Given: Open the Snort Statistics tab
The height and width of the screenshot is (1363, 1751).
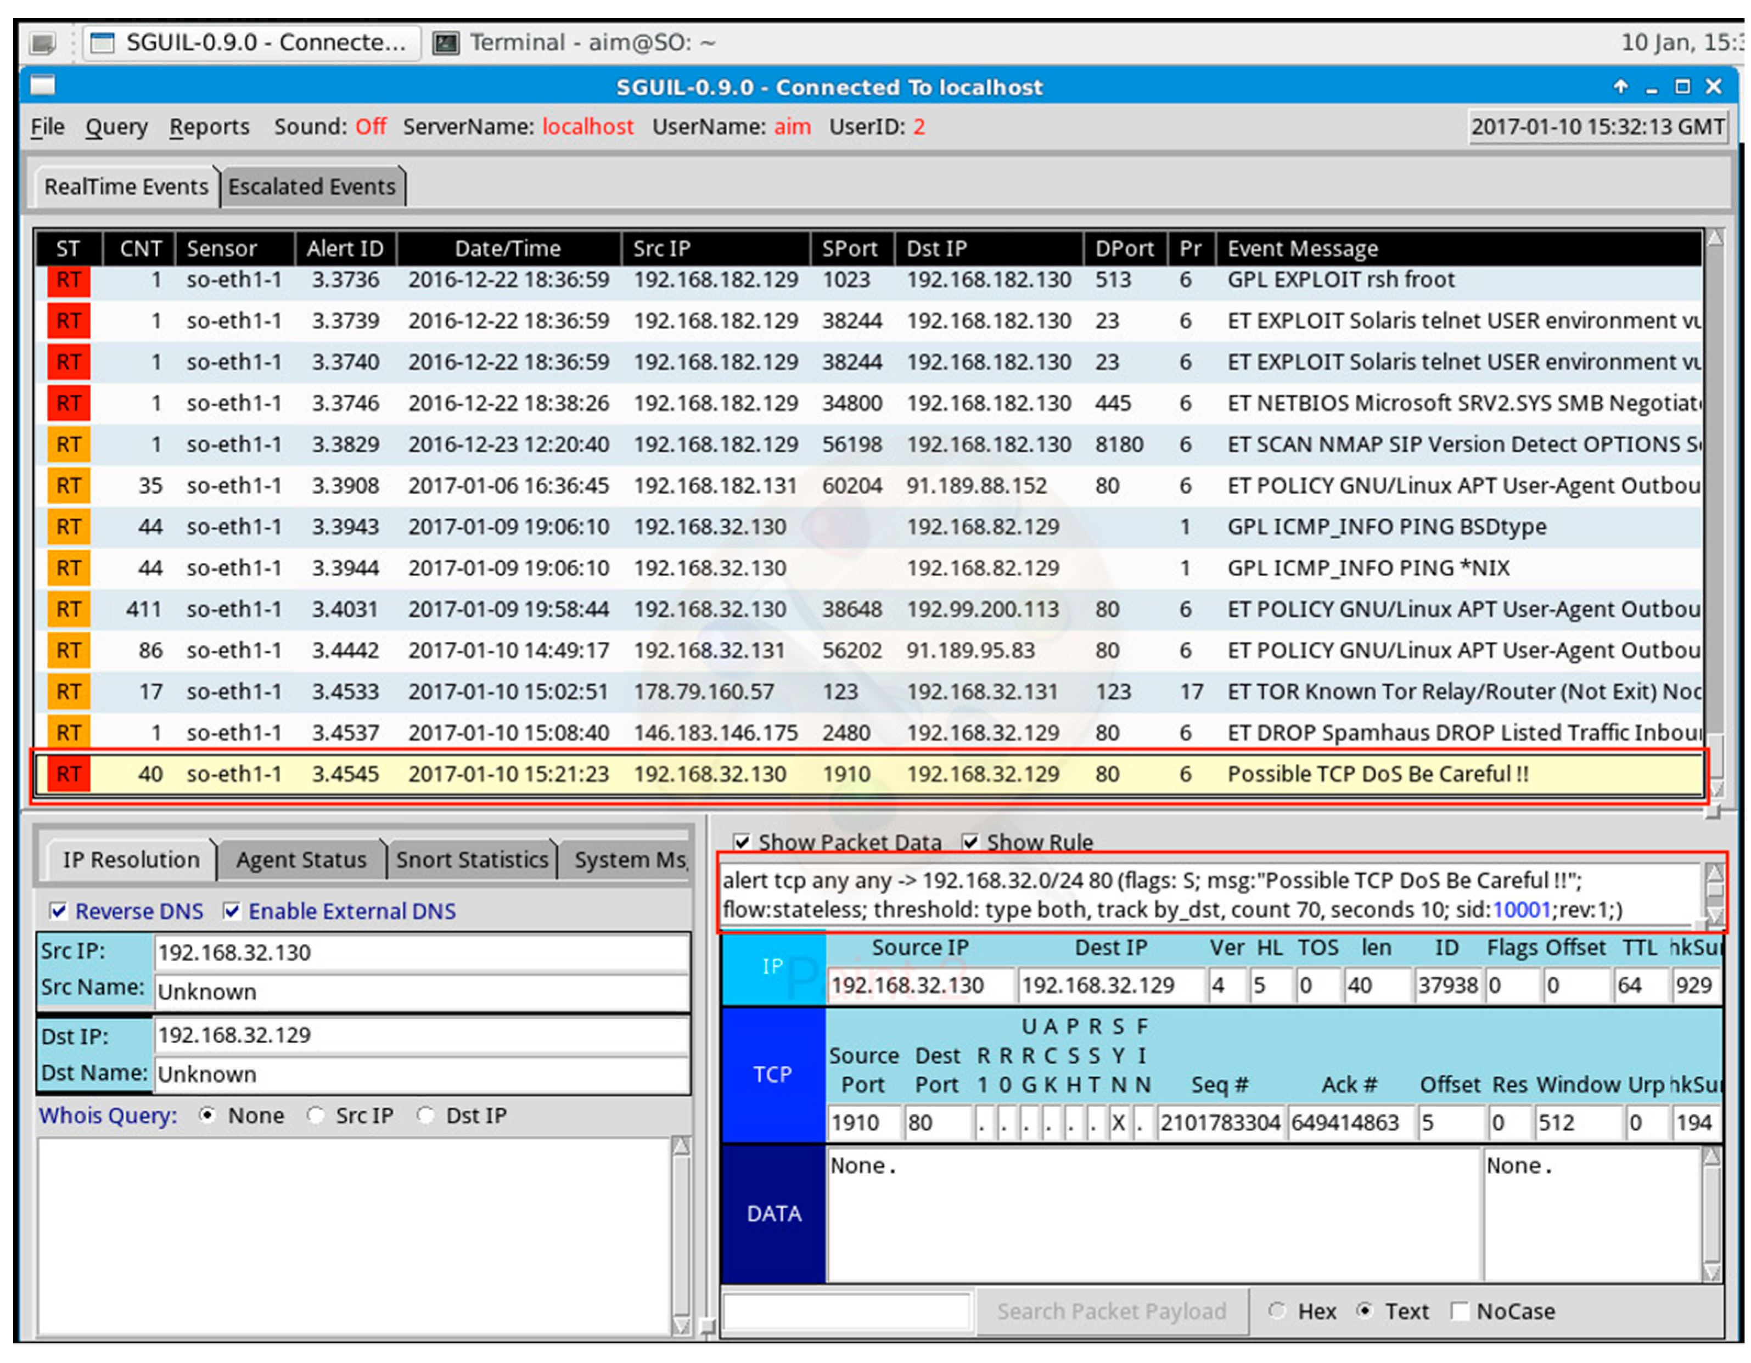Looking at the screenshot, I should 472,860.
